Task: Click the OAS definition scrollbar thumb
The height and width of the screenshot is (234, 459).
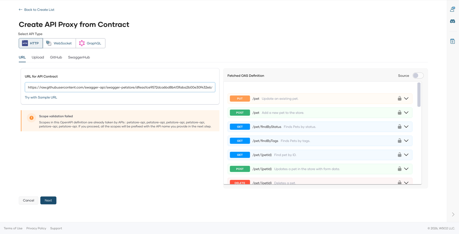Action: pyautogui.click(x=419, y=95)
